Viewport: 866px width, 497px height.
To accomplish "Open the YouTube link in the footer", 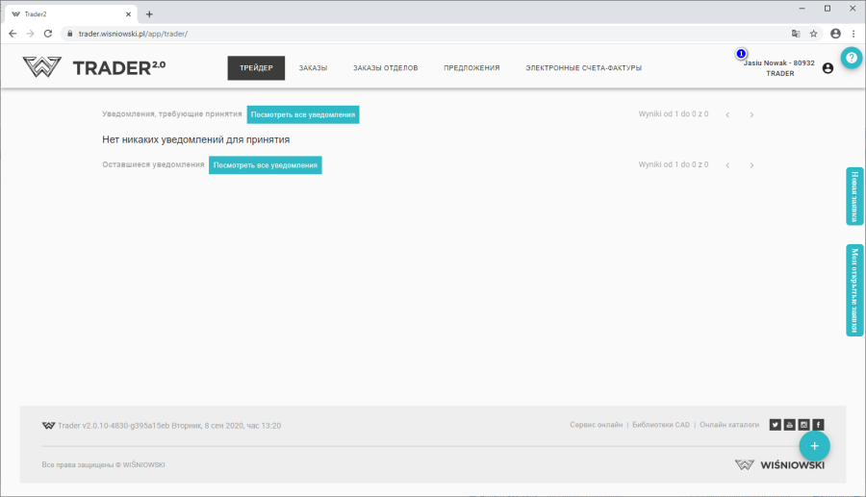I will click(789, 425).
